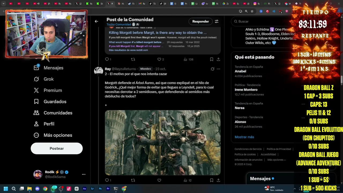Image resolution: width=343 pixels, height=193 pixels.
Task: Open Adobe Audition from the taskbar
Action: (x=84, y=189)
